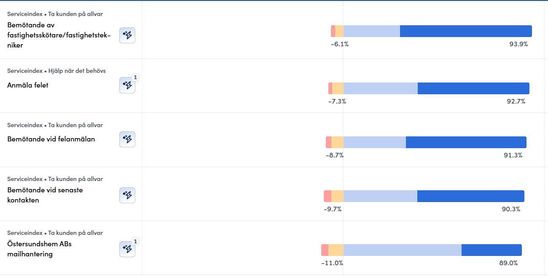Image resolution: width=548 pixels, height=277 pixels.
Task: Open the Östersundshem ABs mailhantering title
Action: click(39, 249)
